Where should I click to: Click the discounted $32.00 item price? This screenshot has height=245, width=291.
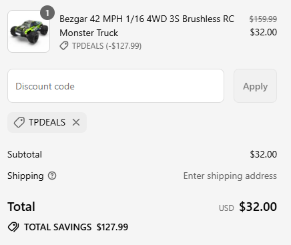(x=264, y=32)
